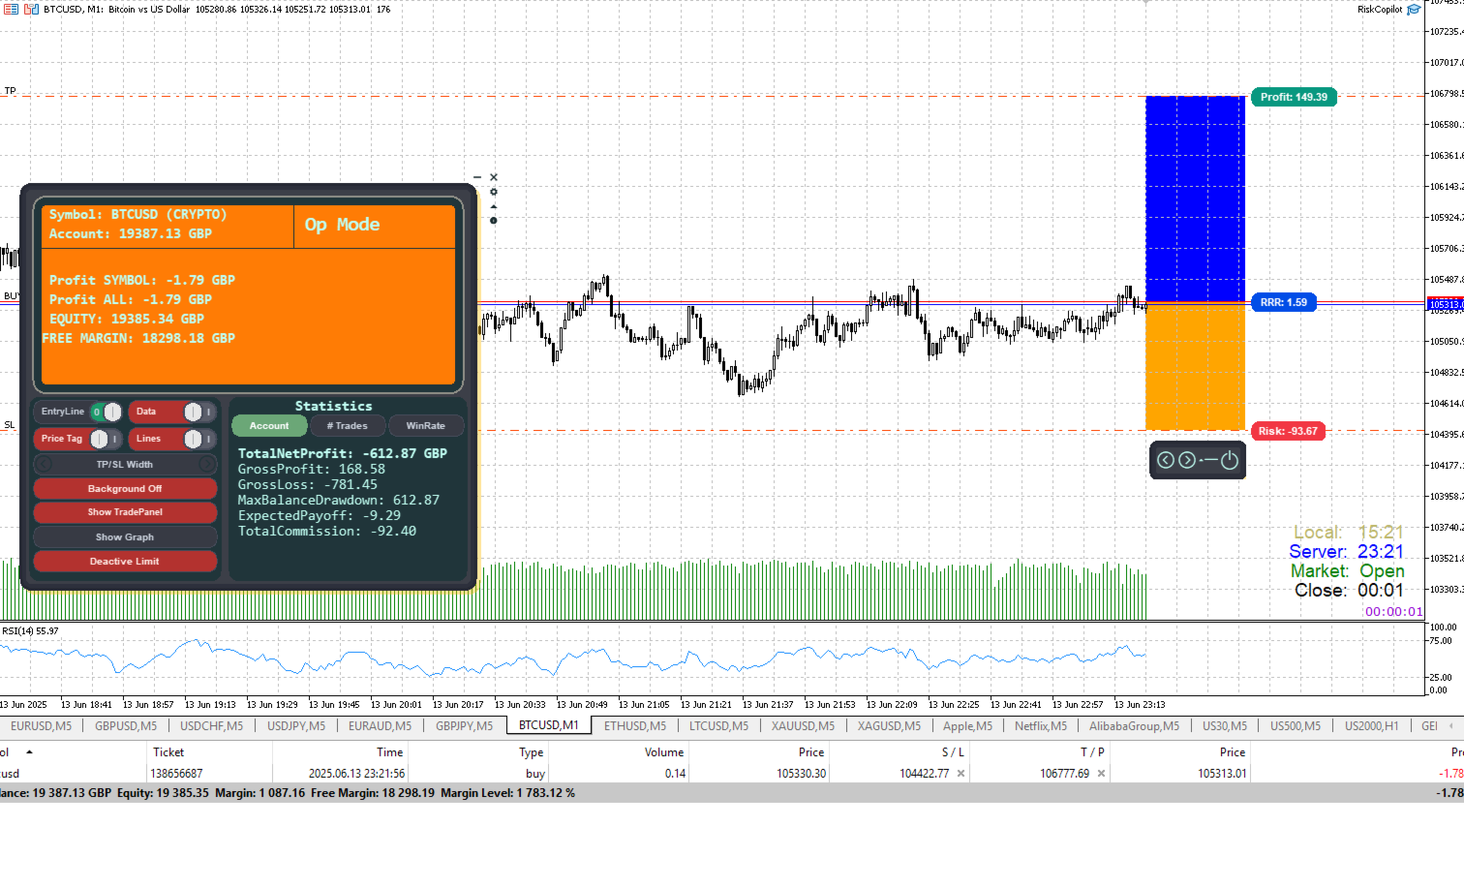Click the sort arrow in the Symbol column header
Viewport: 1464px width, 888px height.
(x=29, y=752)
